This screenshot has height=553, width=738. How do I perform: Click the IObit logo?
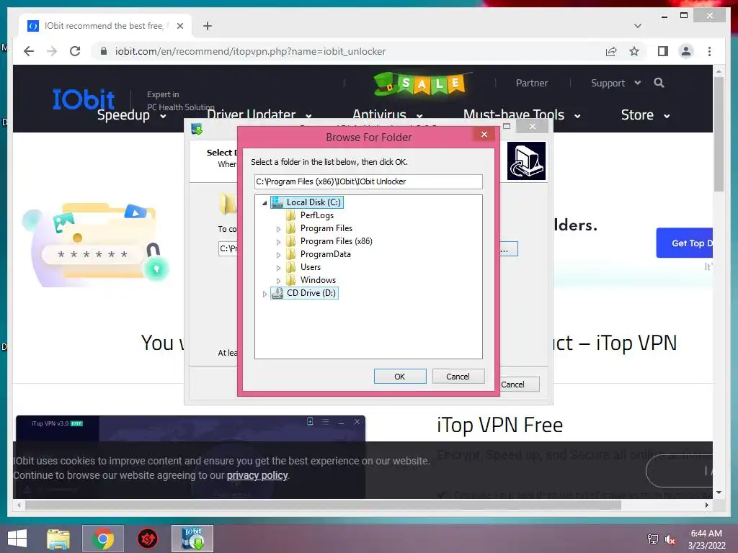coord(84,99)
